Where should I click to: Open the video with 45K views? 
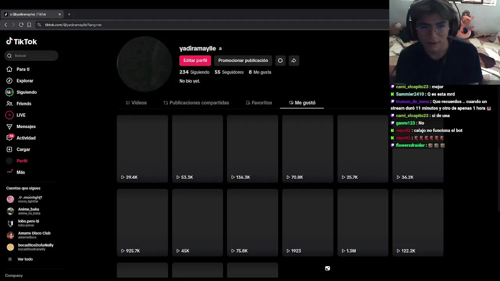click(x=197, y=222)
